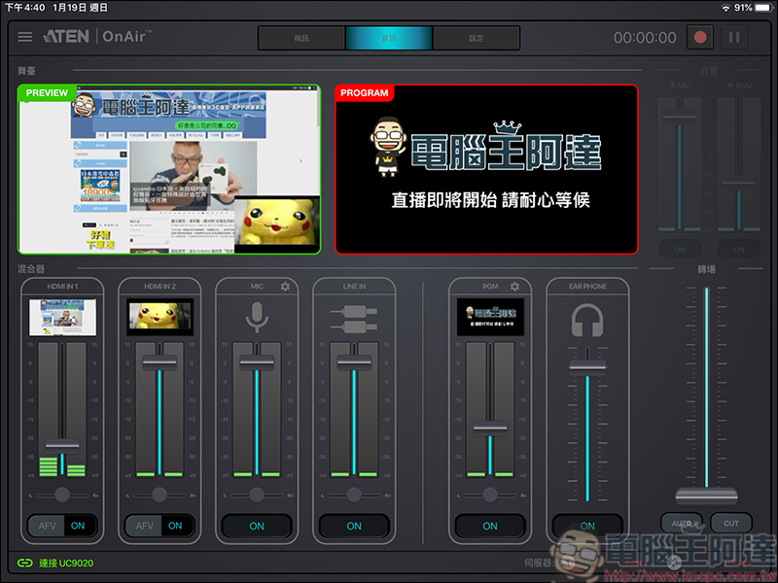
Task: Click the 混合器 section label
Action: point(31,269)
